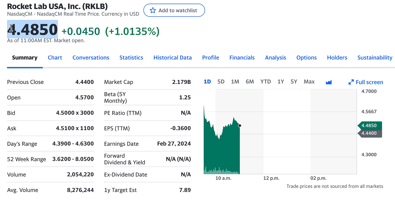Click the Earnings Date Feb 27, 2024

[x=174, y=144]
